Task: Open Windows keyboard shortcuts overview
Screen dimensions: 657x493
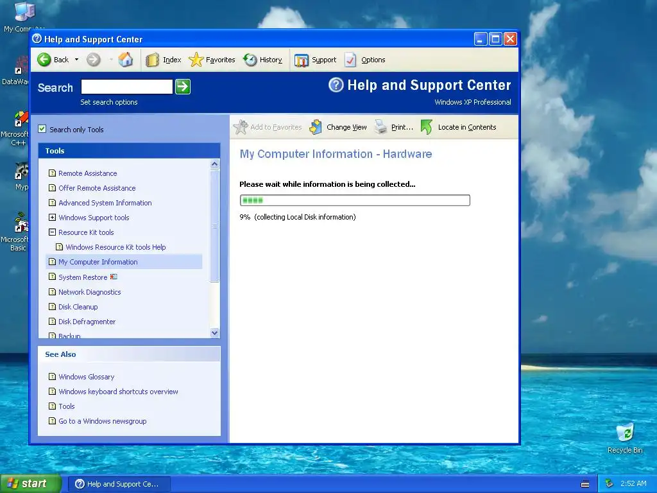Action: pyautogui.click(x=118, y=392)
